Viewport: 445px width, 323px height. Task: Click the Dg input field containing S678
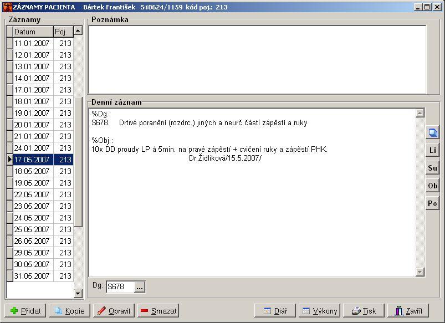click(120, 287)
